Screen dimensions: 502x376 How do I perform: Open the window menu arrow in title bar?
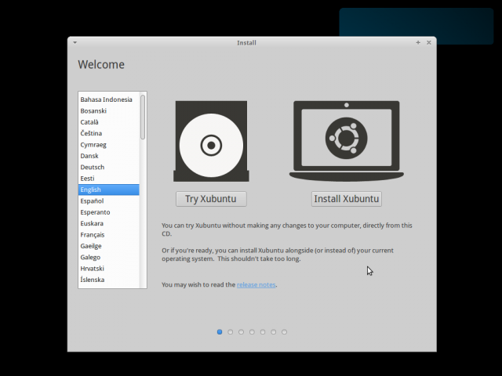(75, 42)
